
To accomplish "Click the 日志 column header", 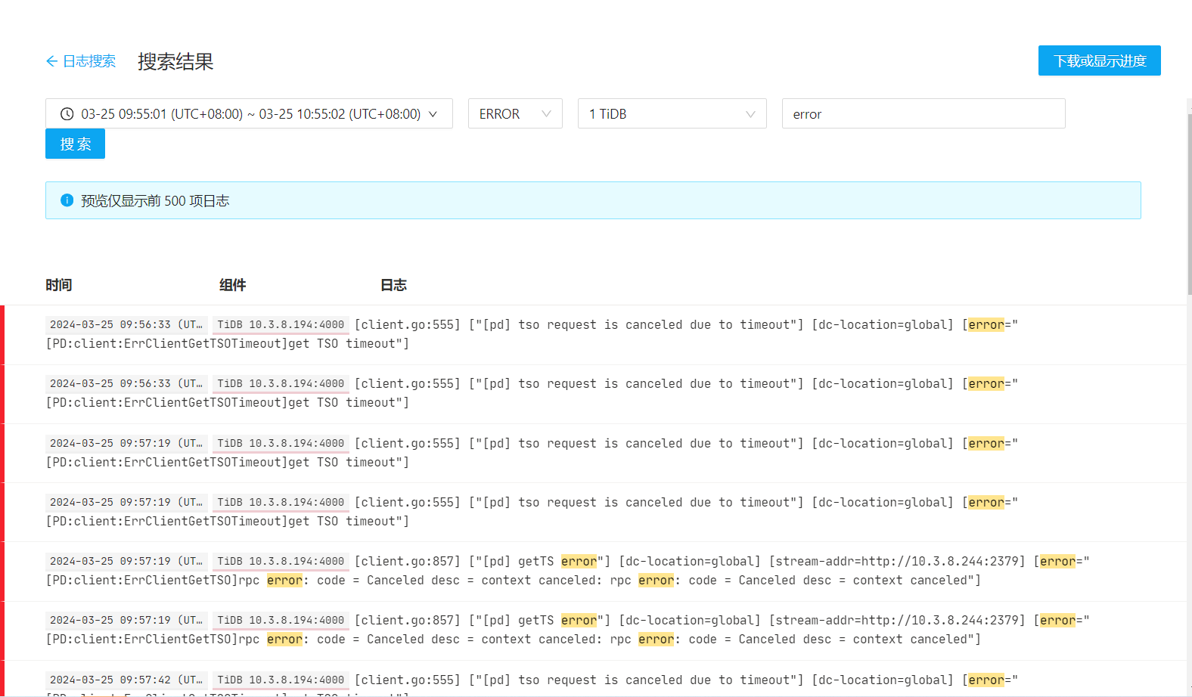I will pyautogui.click(x=393, y=285).
